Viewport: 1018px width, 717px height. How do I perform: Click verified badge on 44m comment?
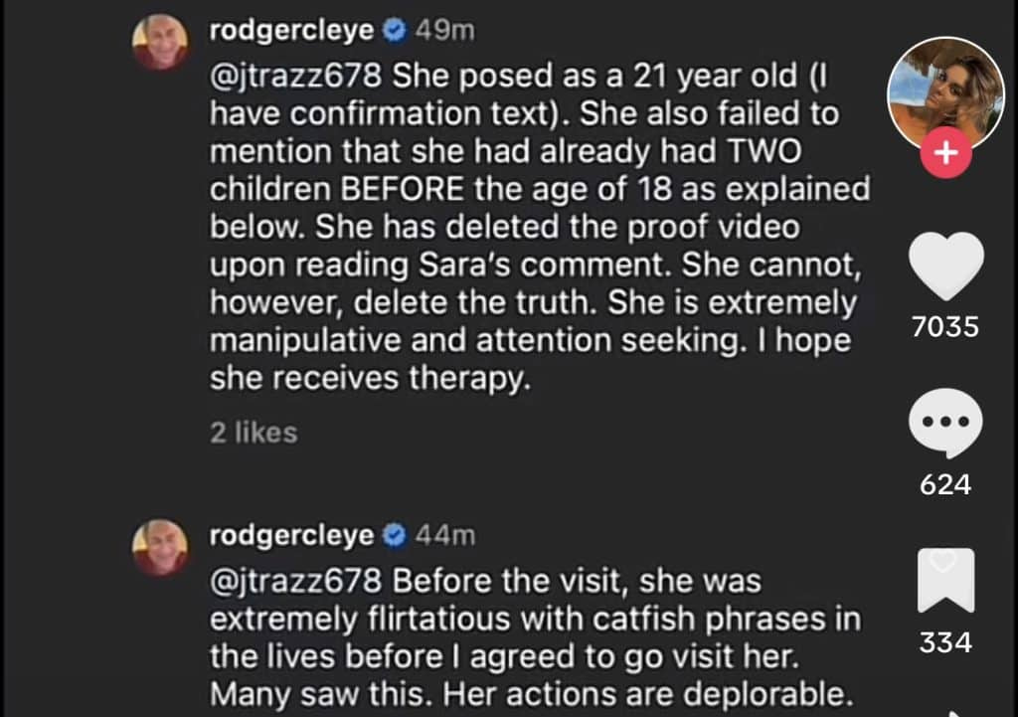(x=394, y=536)
